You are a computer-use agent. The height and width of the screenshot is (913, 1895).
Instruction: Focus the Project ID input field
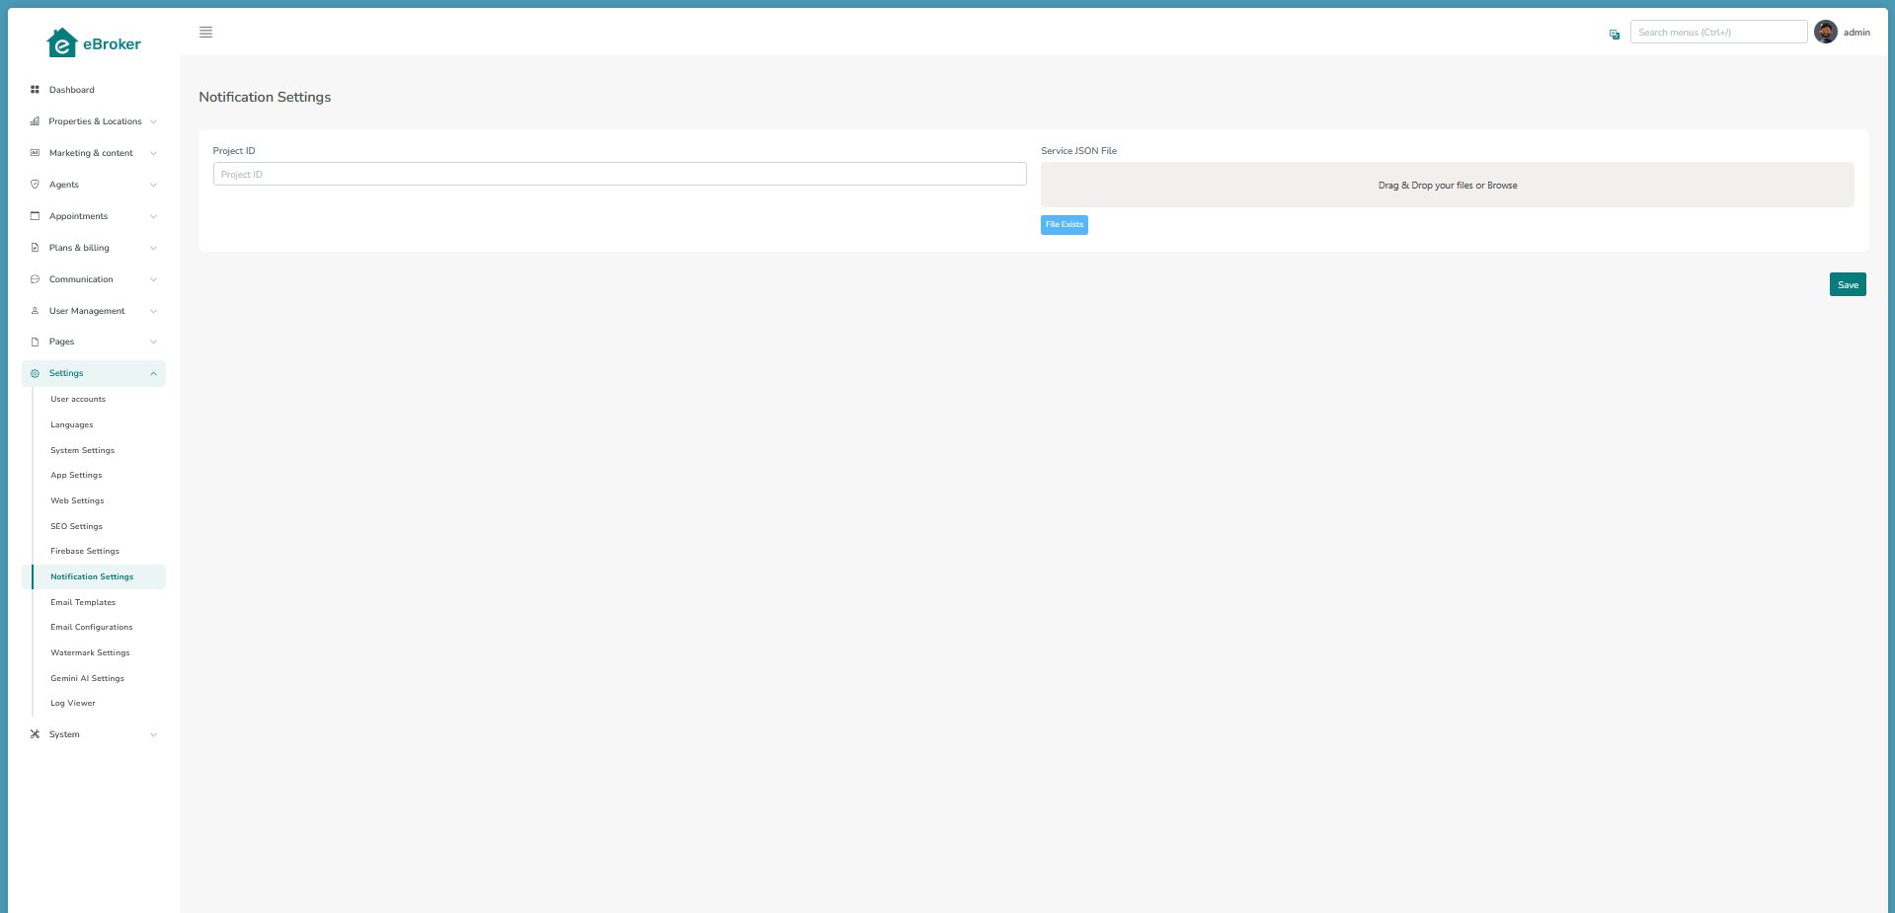[619, 175]
